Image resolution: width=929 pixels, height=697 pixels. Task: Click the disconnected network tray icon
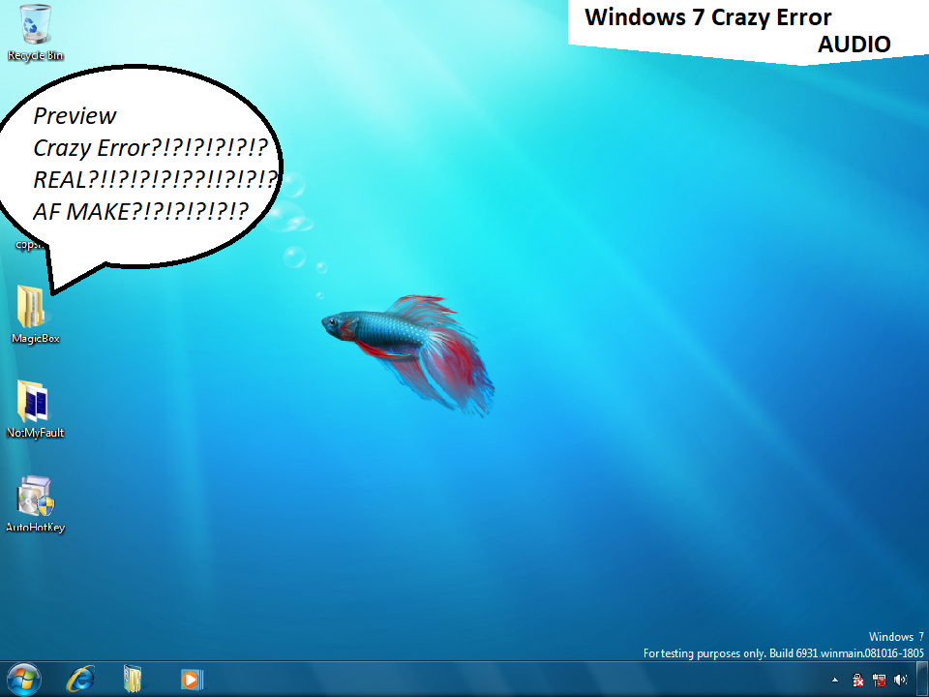coord(880,681)
